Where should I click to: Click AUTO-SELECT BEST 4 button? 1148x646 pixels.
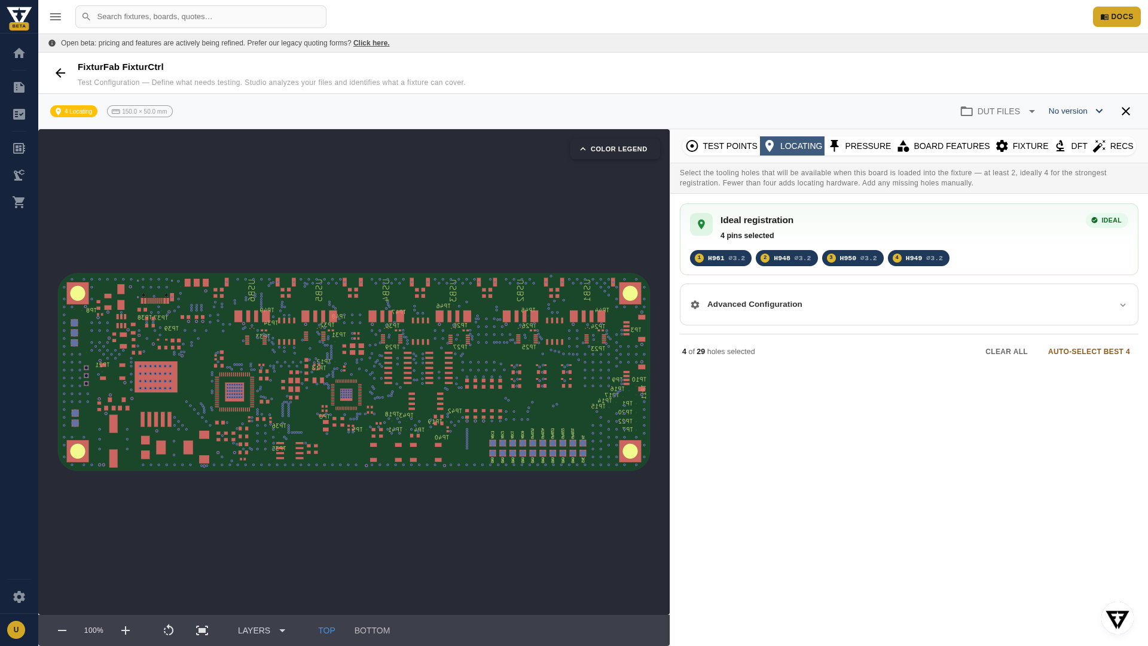tap(1089, 352)
